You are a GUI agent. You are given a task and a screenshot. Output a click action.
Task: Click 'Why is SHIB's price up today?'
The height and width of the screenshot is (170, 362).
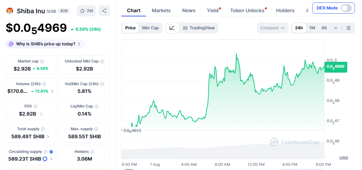point(45,44)
